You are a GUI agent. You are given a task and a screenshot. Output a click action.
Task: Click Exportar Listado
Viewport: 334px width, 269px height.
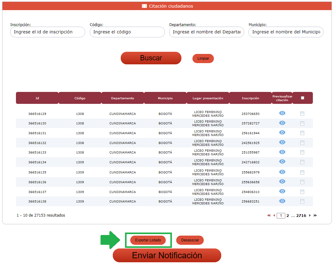[x=148, y=240]
